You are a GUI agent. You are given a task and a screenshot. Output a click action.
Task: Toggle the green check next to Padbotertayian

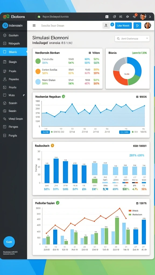point(58,203)
